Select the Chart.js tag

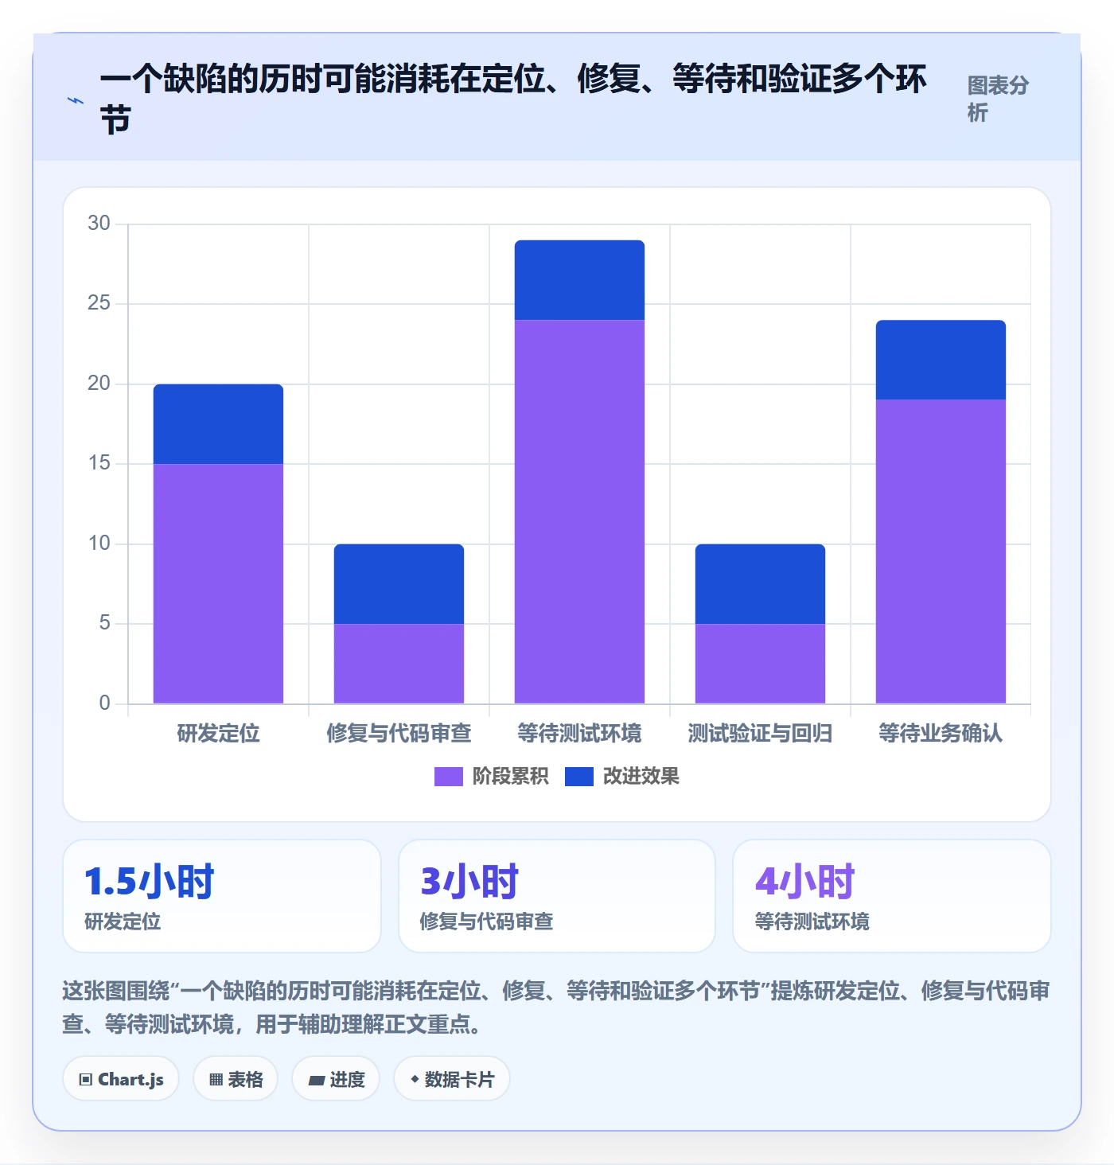(121, 1079)
